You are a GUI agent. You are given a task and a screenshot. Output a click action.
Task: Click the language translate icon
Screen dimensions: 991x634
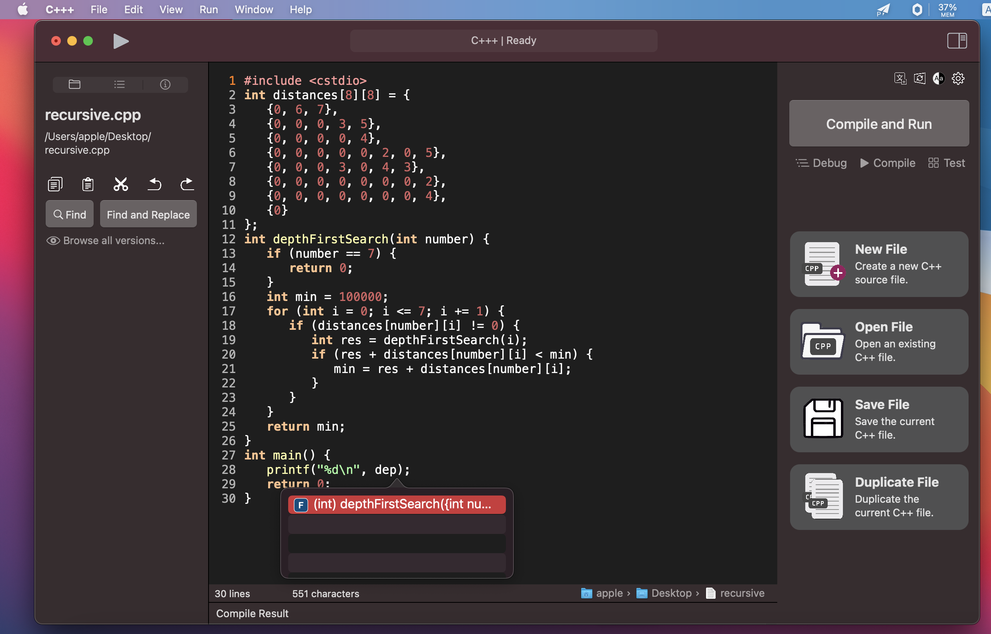[900, 78]
